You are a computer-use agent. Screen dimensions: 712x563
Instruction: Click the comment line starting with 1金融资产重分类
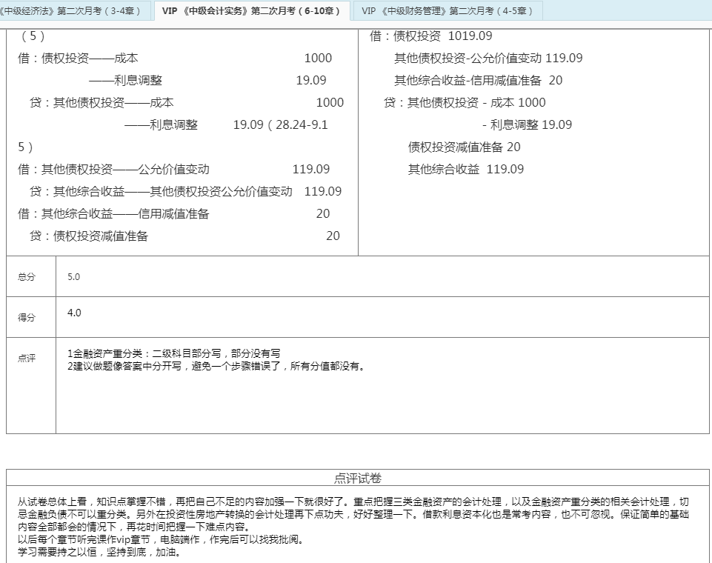pyautogui.click(x=173, y=354)
